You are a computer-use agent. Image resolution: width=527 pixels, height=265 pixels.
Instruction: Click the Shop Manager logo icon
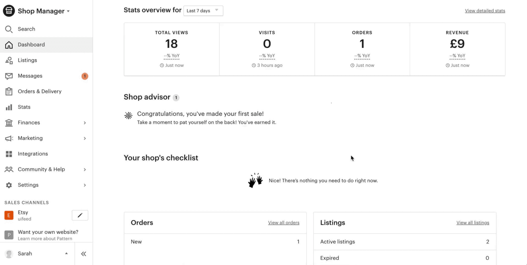(x=9, y=11)
